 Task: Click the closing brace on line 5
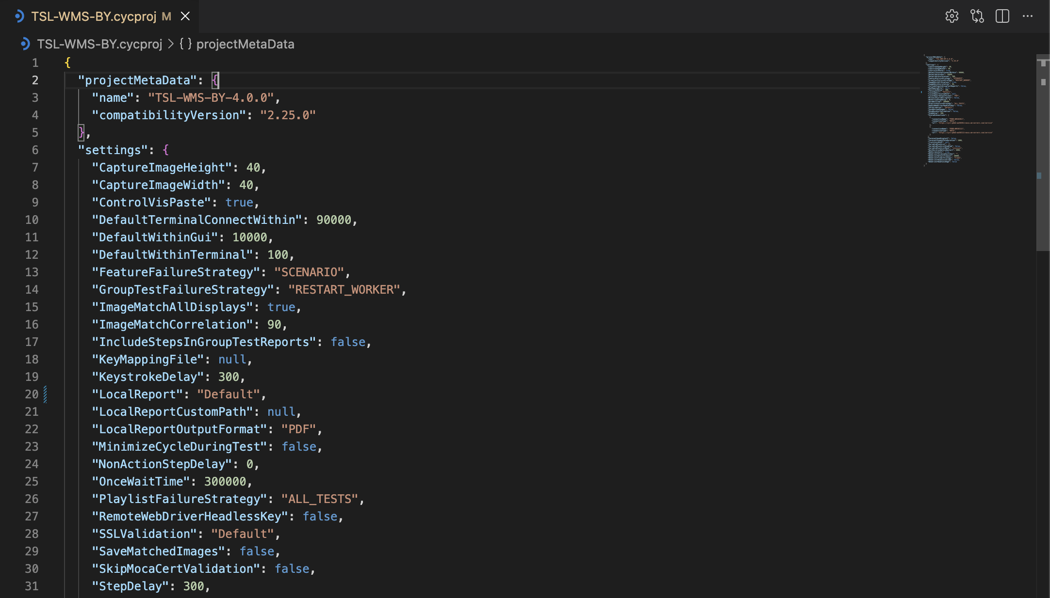point(82,133)
